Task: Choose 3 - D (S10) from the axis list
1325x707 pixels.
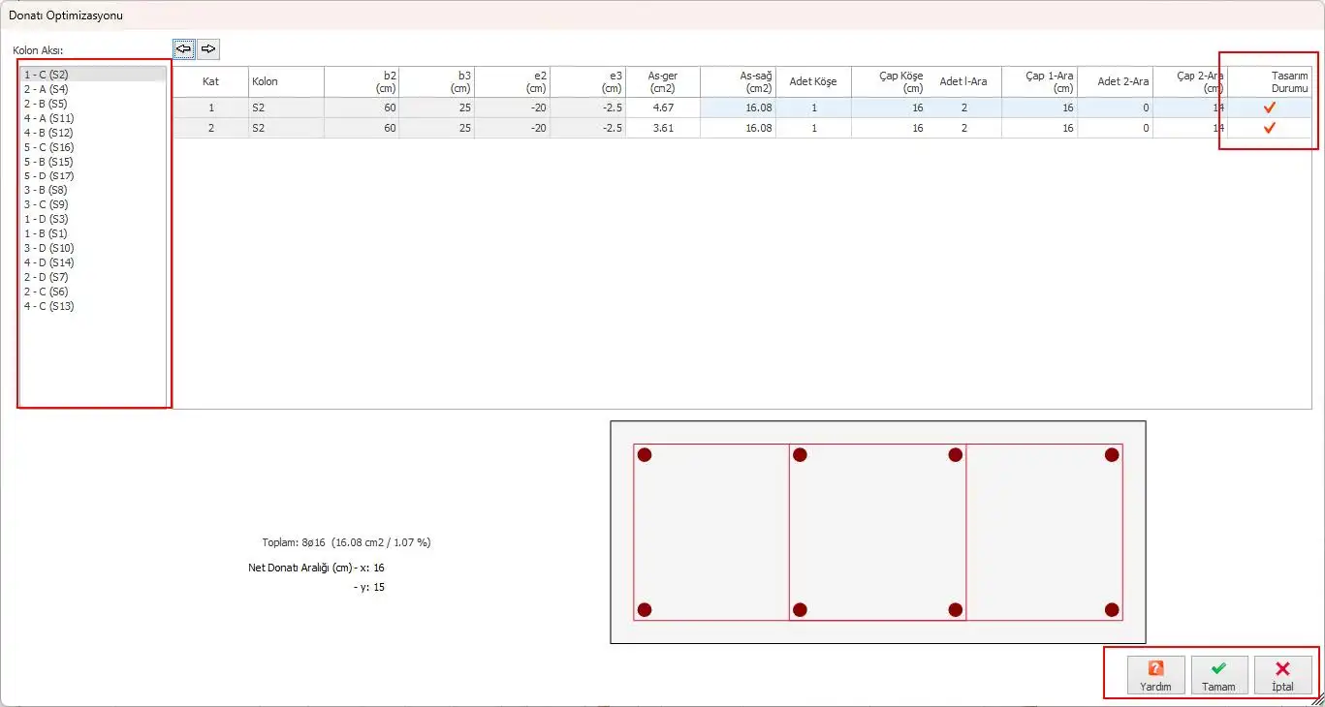Action: point(49,248)
